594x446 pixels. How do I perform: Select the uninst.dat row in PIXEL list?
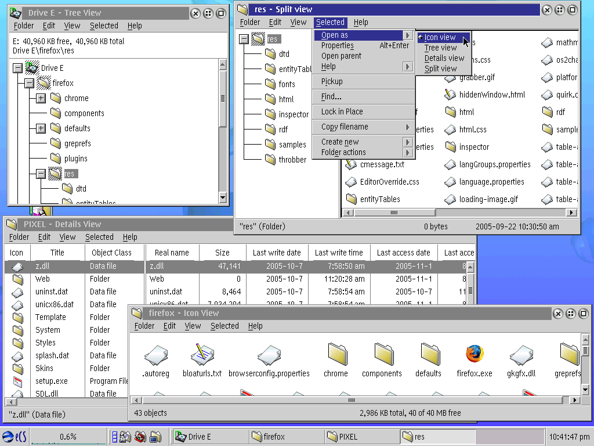click(x=235, y=292)
